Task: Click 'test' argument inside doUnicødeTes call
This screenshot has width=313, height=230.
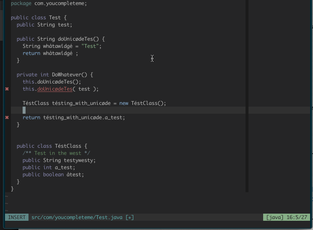Action: (84, 89)
